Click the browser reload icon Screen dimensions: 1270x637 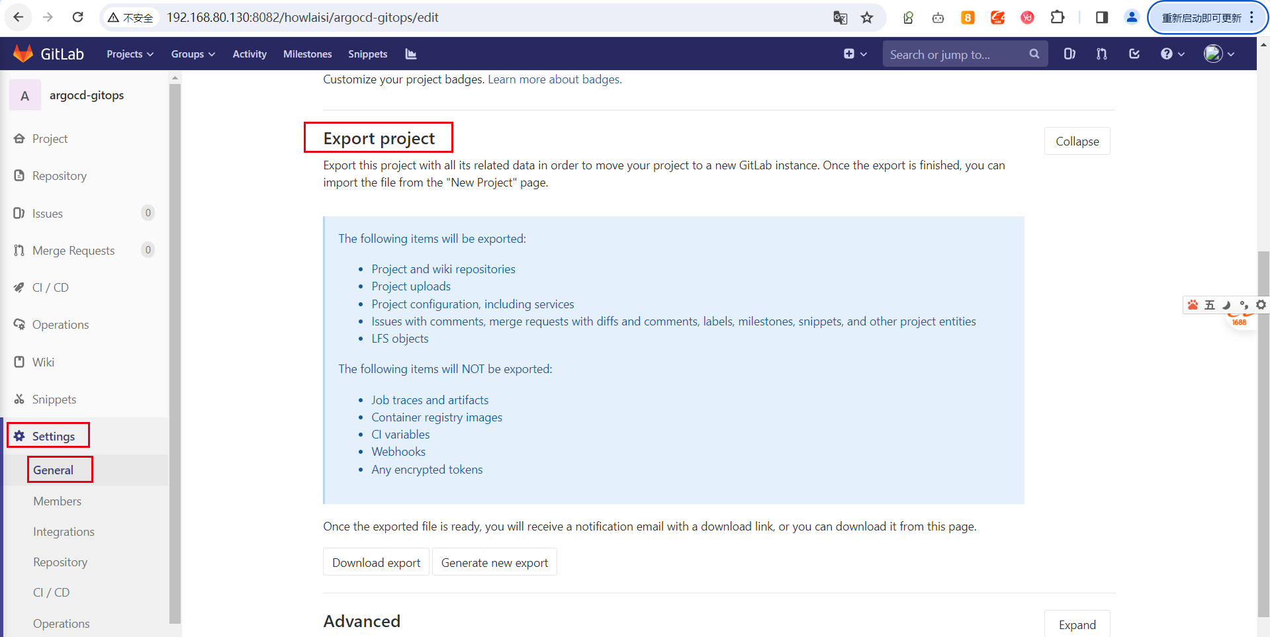(x=77, y=17)
